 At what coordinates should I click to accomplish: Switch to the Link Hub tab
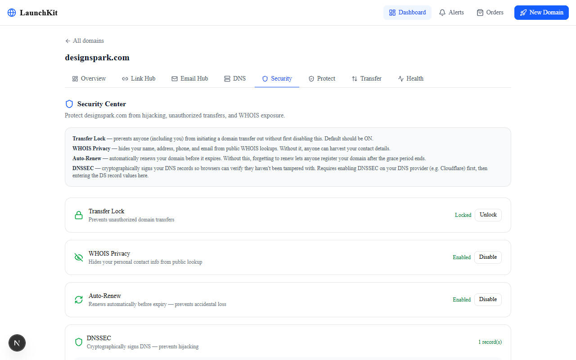point(139,79)
